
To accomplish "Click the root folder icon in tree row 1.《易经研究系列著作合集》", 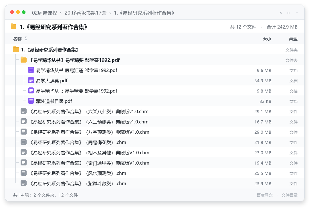I will click(x=16, y=49).
